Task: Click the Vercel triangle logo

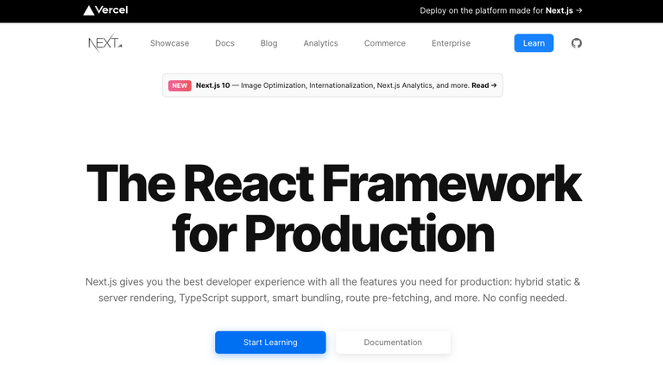Action: [x=88, y=10]
